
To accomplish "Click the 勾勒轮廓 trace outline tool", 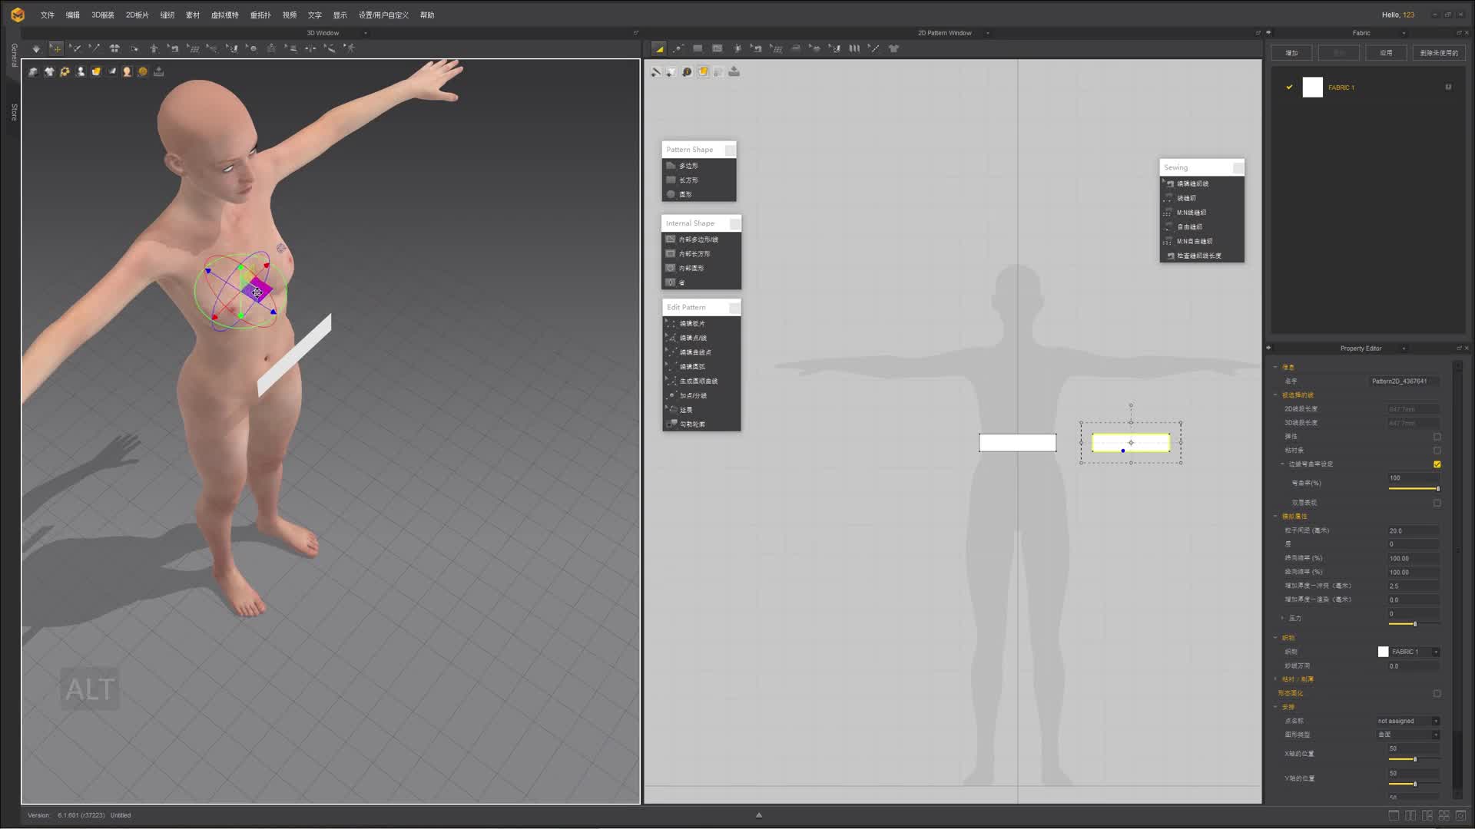I will click(x=692, y=424).
